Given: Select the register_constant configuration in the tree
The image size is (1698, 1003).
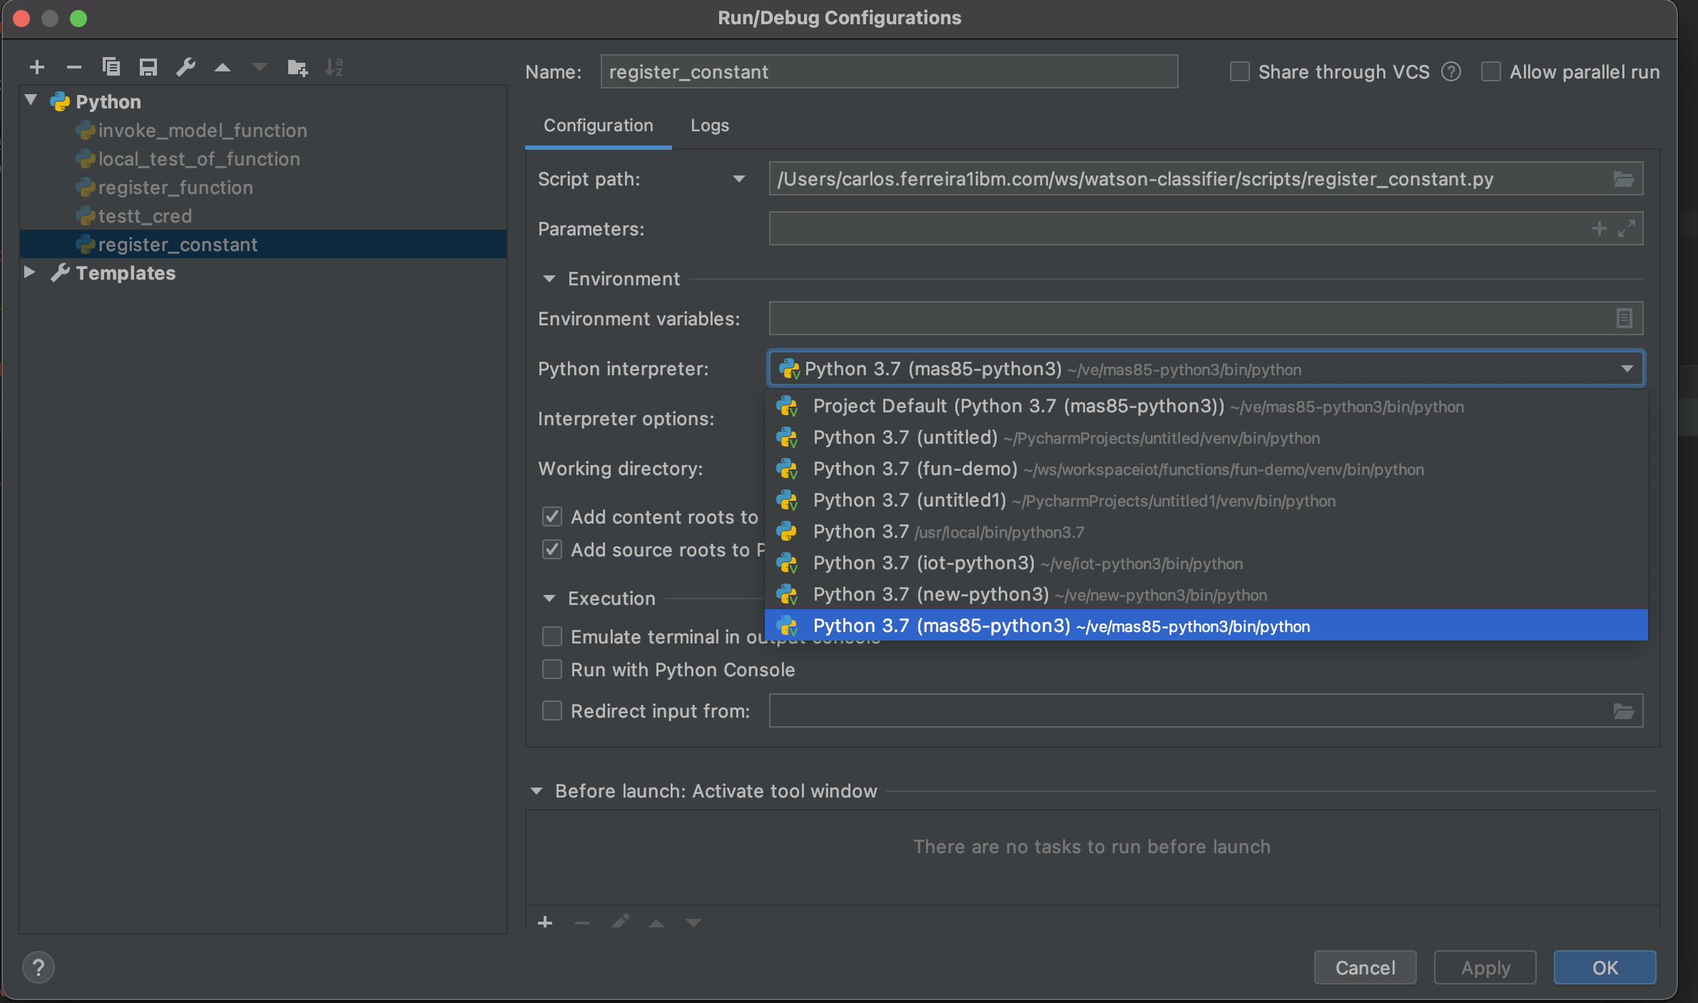Looking at the screenshot, I should 264,244.
